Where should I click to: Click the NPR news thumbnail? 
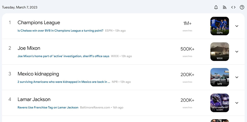(x=220, y=77)
